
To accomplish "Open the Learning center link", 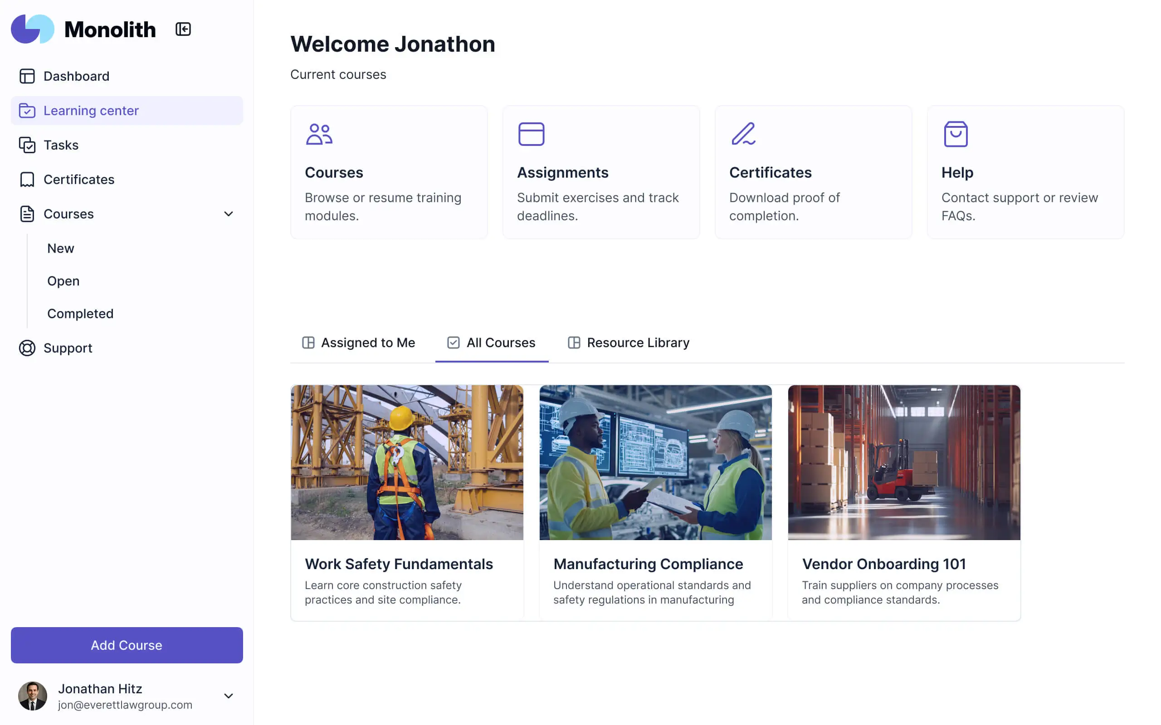I will pos(91,110).
